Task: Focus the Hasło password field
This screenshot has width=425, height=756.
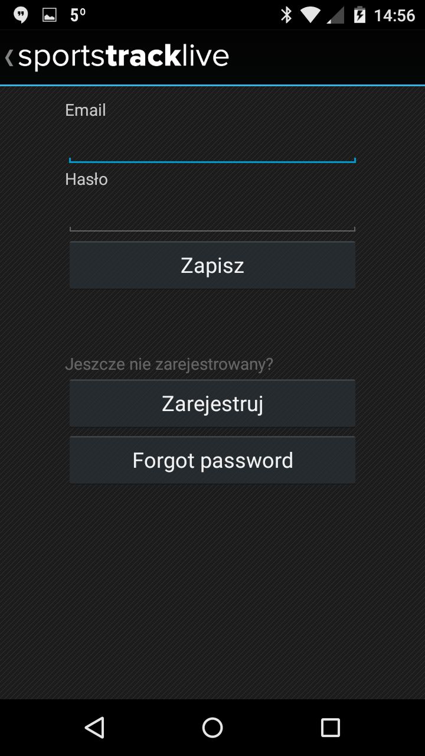Action: pos(212,214)
